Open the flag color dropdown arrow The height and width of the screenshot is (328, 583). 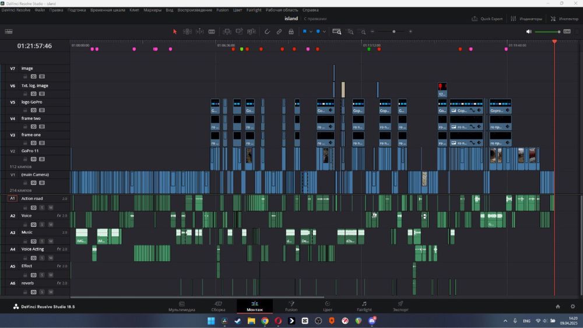click(311, 31)
